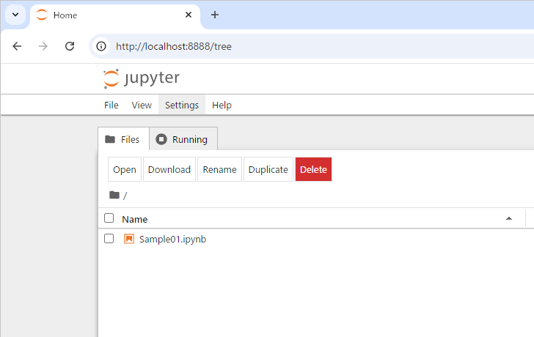The image size is (534, 337).
Task: Close the Home browser tab
Action: click(x=189, y=15)
